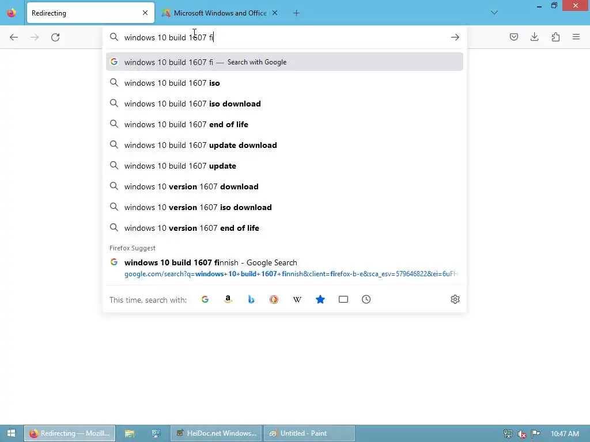
Task: Open the Firefox application menu
Action: [x=576, y=37]
